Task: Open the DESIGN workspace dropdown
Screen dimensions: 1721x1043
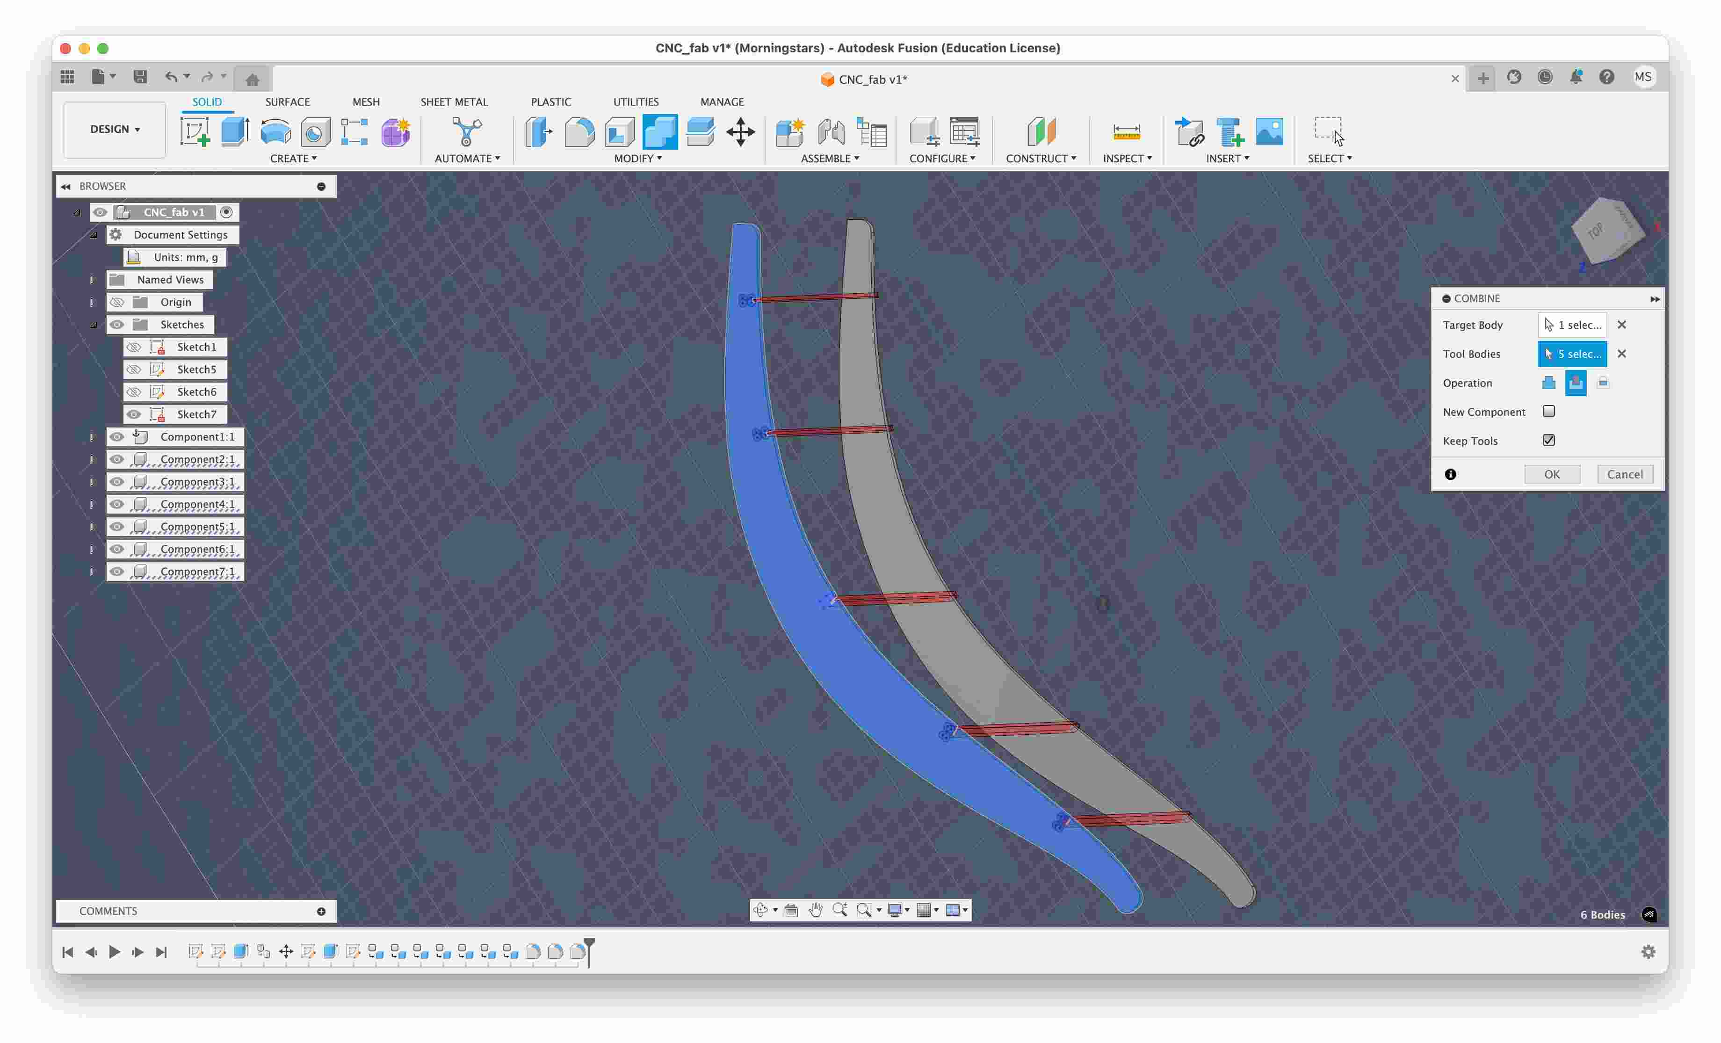Action: [x=115, y=129]
